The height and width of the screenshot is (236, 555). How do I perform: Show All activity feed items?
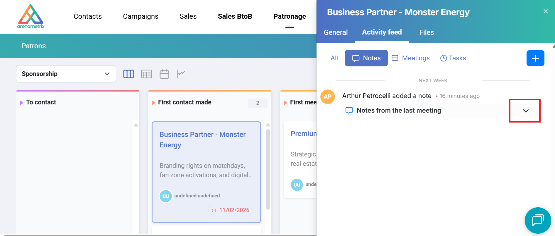pos(334,58)
